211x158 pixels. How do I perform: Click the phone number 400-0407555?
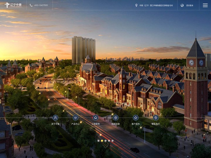pyautogui.click(x=41, y=5)
